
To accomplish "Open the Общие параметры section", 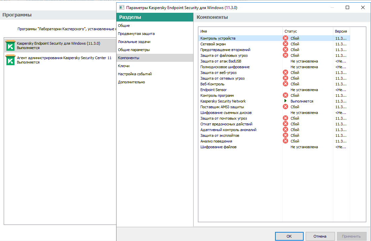I will point(155,50).
